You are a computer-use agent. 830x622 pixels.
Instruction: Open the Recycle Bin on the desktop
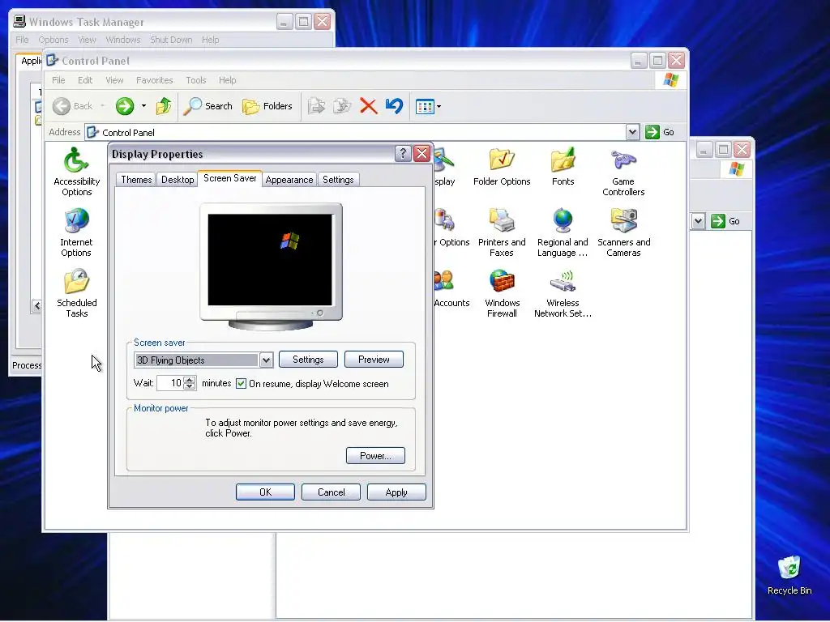click(x=789, y=576)
